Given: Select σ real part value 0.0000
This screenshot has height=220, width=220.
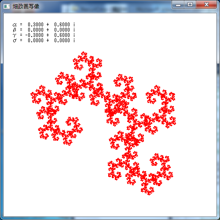Looking at the screenshot, I should pos(36,40).
